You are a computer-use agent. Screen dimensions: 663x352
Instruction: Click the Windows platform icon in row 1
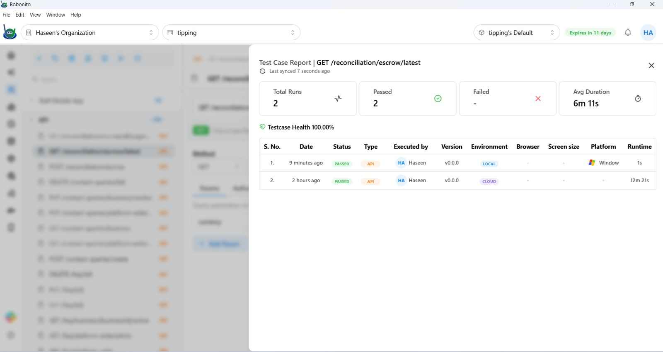592,163
